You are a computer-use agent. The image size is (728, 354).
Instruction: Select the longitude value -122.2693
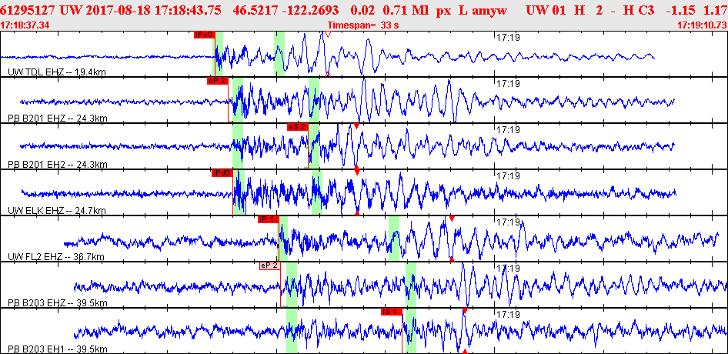click(312, 10)
